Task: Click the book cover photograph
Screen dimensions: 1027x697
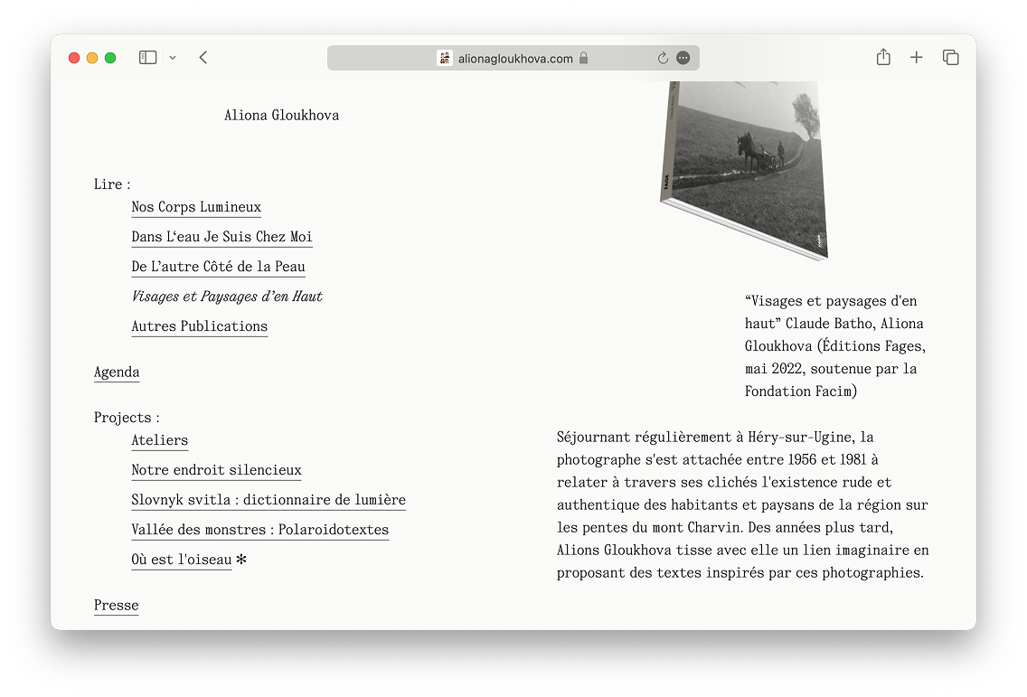Action: click(x=746, y=167)
